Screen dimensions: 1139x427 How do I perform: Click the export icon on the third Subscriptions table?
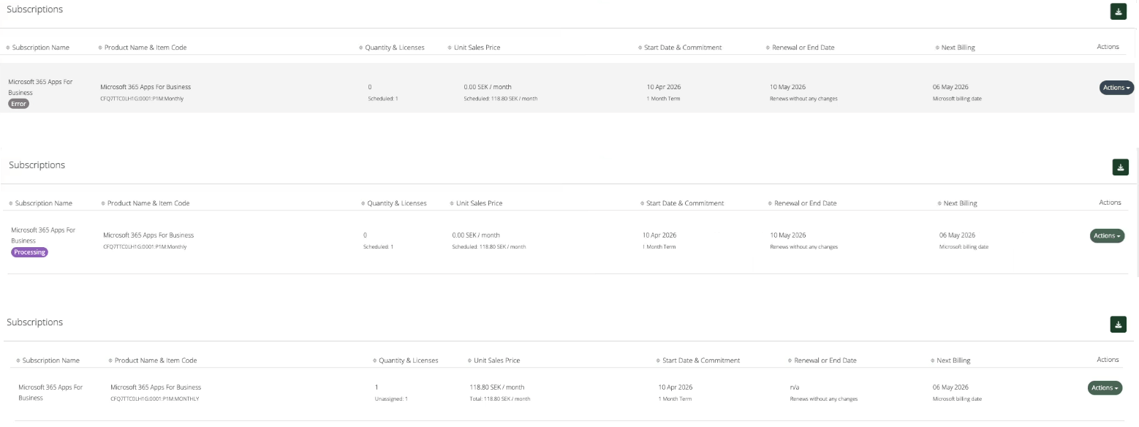click(1118, 325)
